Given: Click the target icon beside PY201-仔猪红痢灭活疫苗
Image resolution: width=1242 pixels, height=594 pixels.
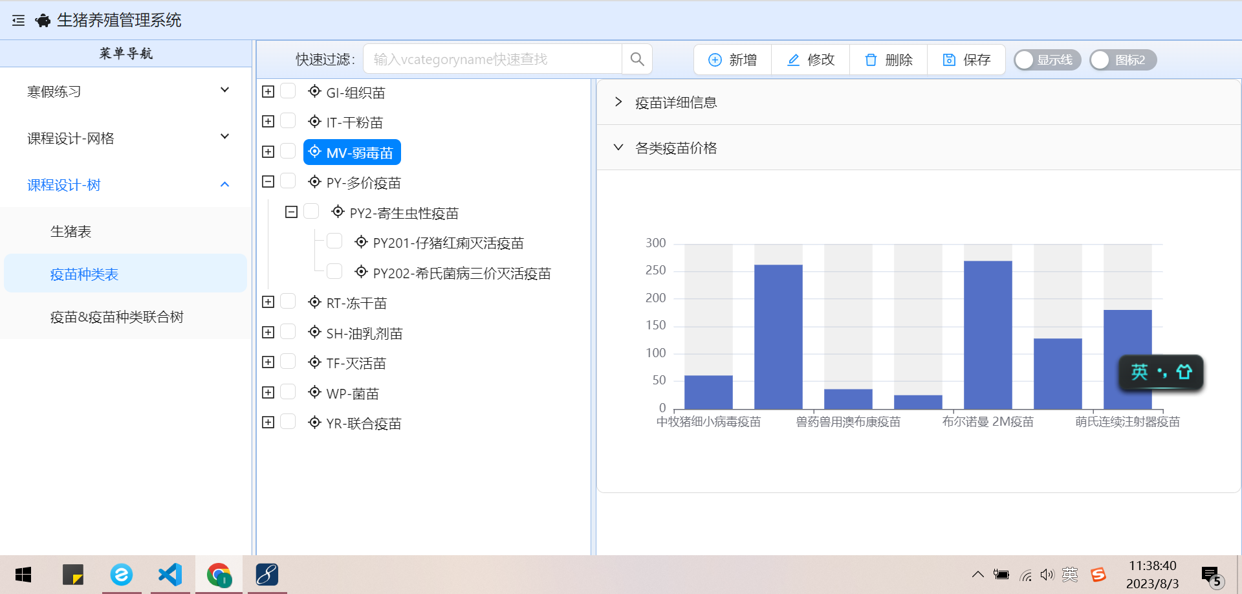Looking at the screenshot, I should point(361,242).
